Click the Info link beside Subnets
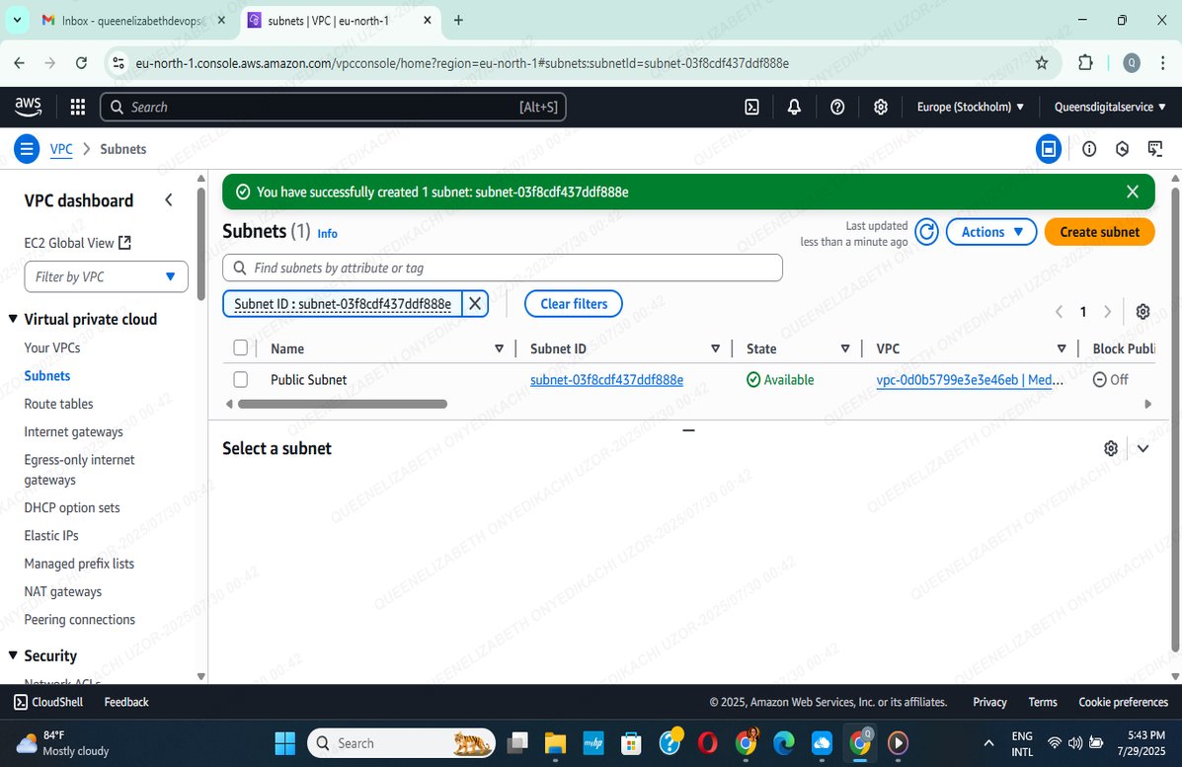The image size is (1182, 767). click(x=327, y=234)
